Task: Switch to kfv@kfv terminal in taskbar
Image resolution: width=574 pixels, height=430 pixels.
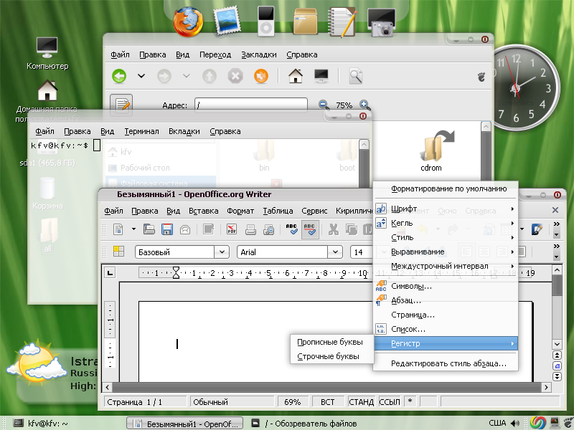Action: click(x=40, y=424)
